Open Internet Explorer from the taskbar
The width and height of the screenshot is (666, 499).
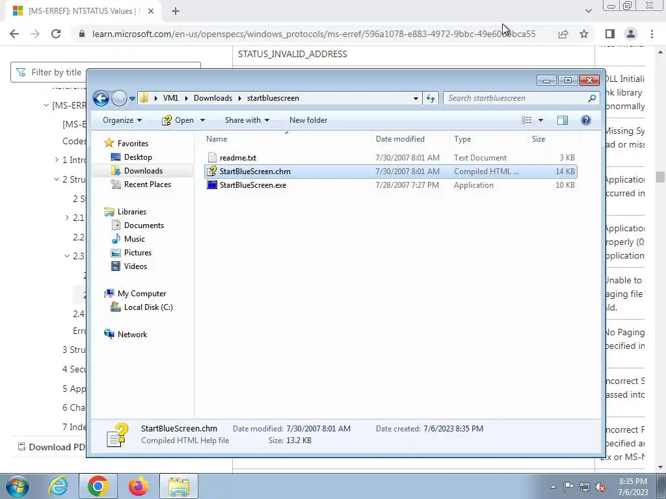[x=58, y=486]
